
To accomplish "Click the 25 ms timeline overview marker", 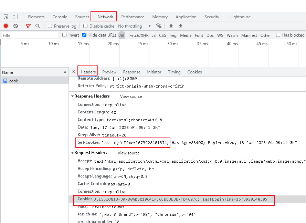I will coord(143,43).
